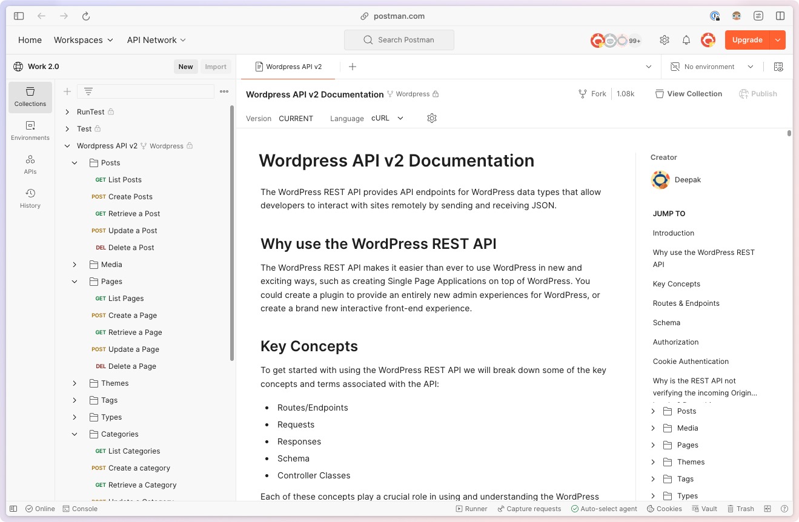Open the settings gear in header

point(664,40)
